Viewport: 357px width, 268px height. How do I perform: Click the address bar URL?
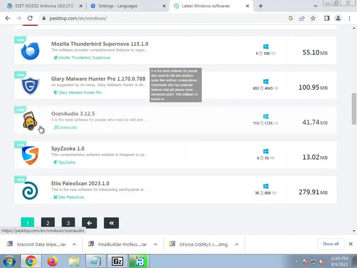tap(78, 18)
